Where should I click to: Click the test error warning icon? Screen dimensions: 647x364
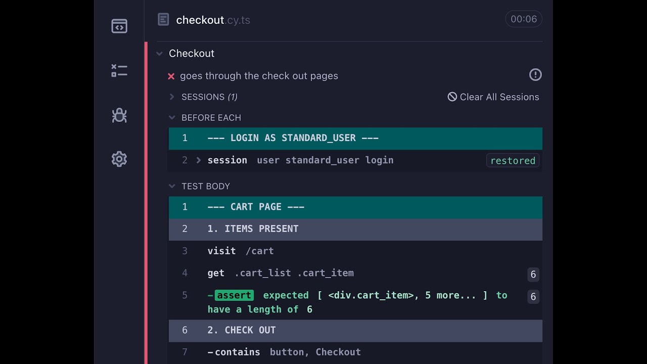535,75
